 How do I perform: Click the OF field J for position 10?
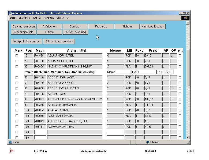coord(174,55)
